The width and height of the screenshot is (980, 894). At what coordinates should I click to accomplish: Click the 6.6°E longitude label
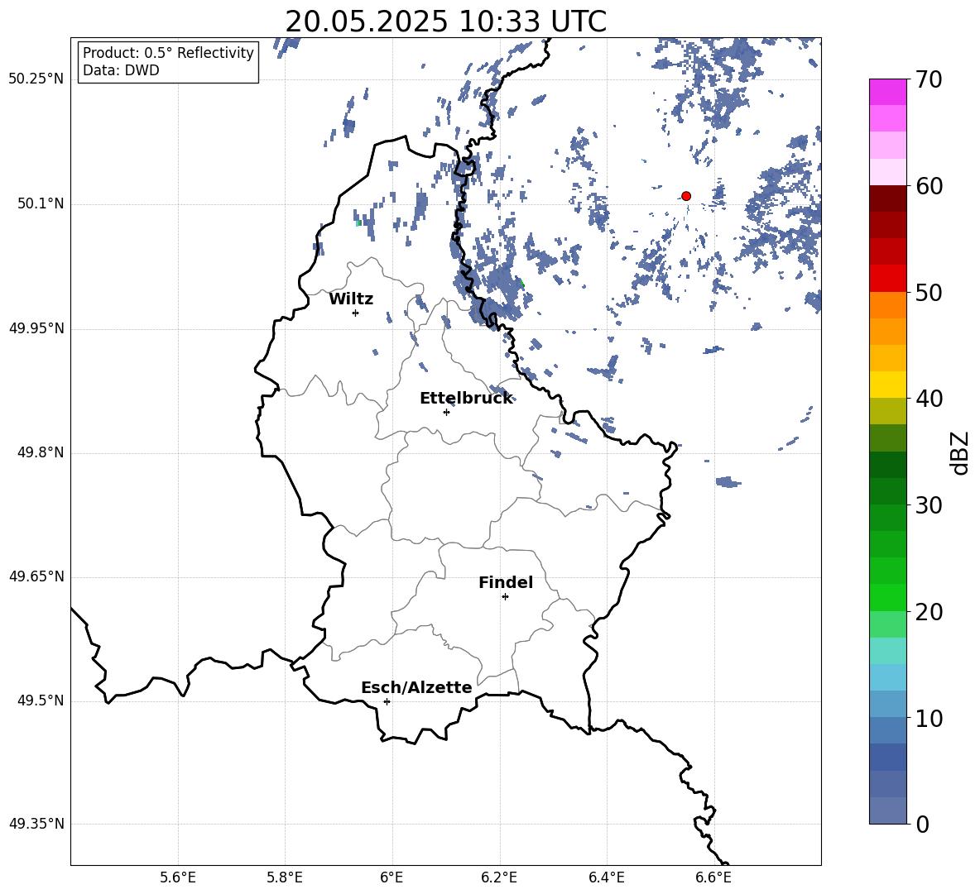pyautogui.click(x=713, y=877)
